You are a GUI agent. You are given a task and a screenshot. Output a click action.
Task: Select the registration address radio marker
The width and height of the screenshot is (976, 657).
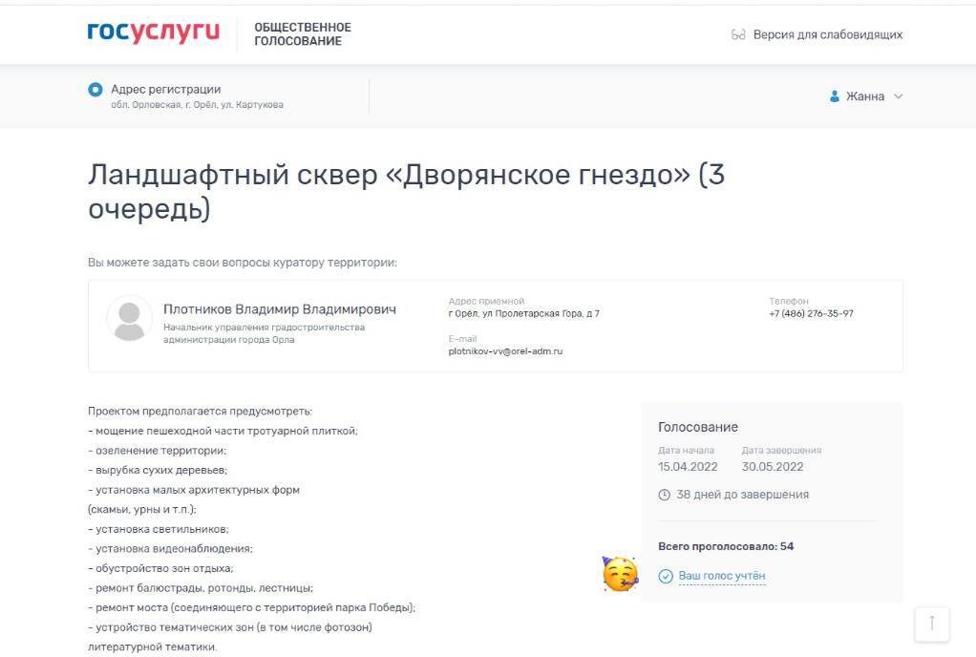point(95,90)
